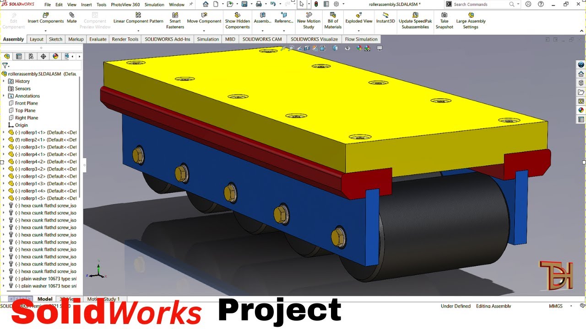Toggle Instant3D mode

click(385, 18)
